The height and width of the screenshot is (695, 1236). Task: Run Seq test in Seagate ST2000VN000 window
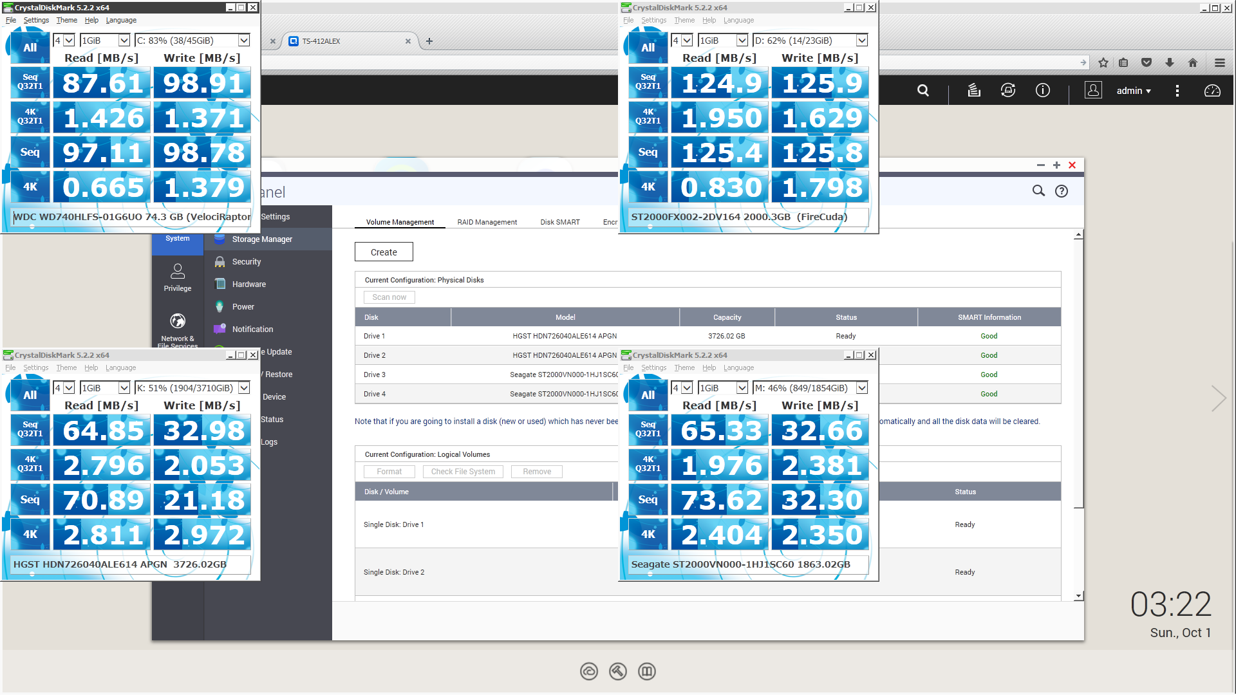pos(648,500)
